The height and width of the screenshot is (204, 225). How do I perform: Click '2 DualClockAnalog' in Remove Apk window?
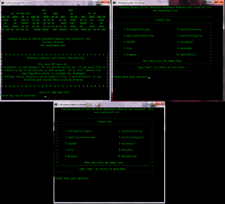click(x=131, y=131)
